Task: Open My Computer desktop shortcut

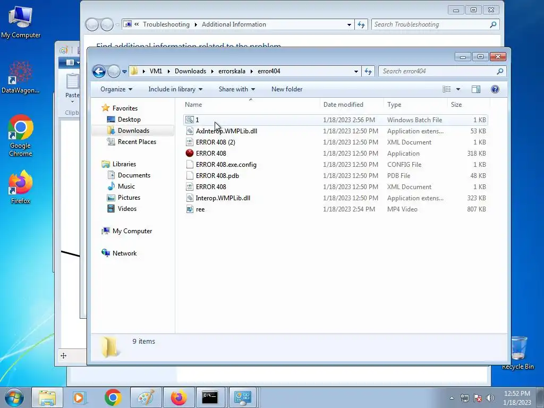Action: pos(21,21)
